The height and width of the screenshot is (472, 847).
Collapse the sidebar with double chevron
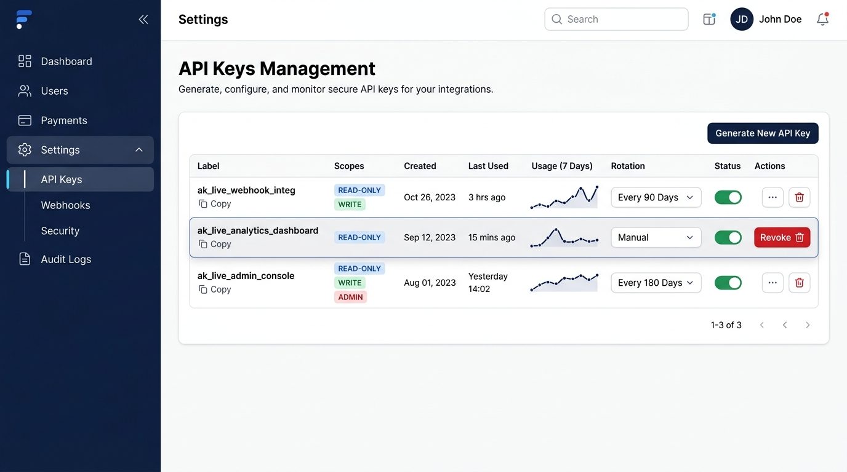143,19
